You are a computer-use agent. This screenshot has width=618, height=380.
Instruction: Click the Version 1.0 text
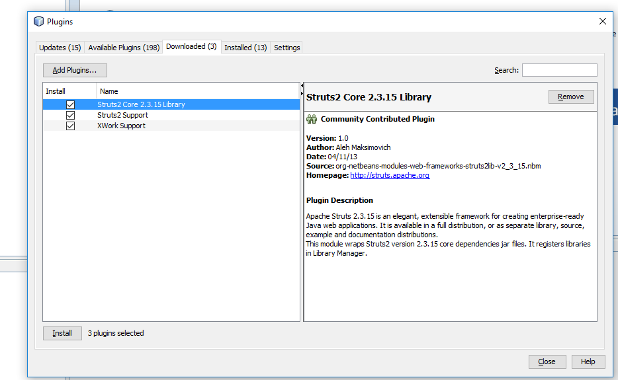(x=327, y=138)
